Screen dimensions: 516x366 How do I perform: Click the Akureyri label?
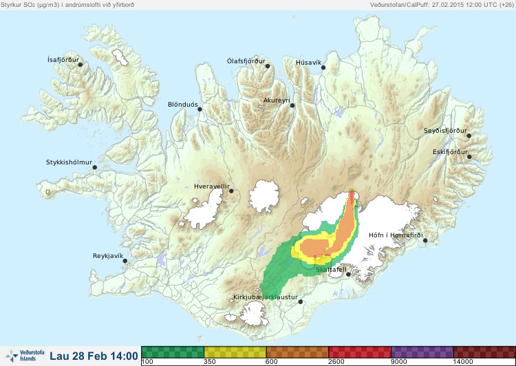(277, 100)
